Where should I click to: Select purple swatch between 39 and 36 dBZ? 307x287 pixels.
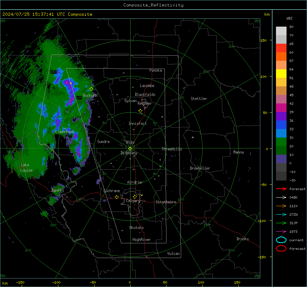[x=281, y=116]
